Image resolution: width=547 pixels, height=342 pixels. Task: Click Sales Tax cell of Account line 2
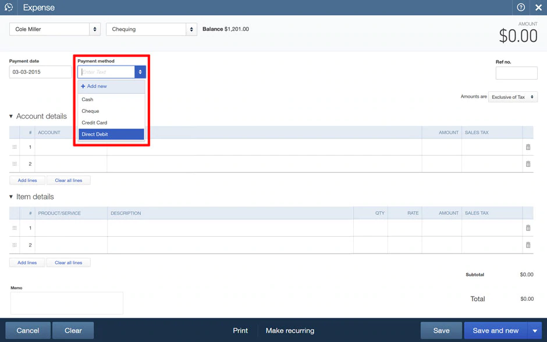(x=492, y=164)
